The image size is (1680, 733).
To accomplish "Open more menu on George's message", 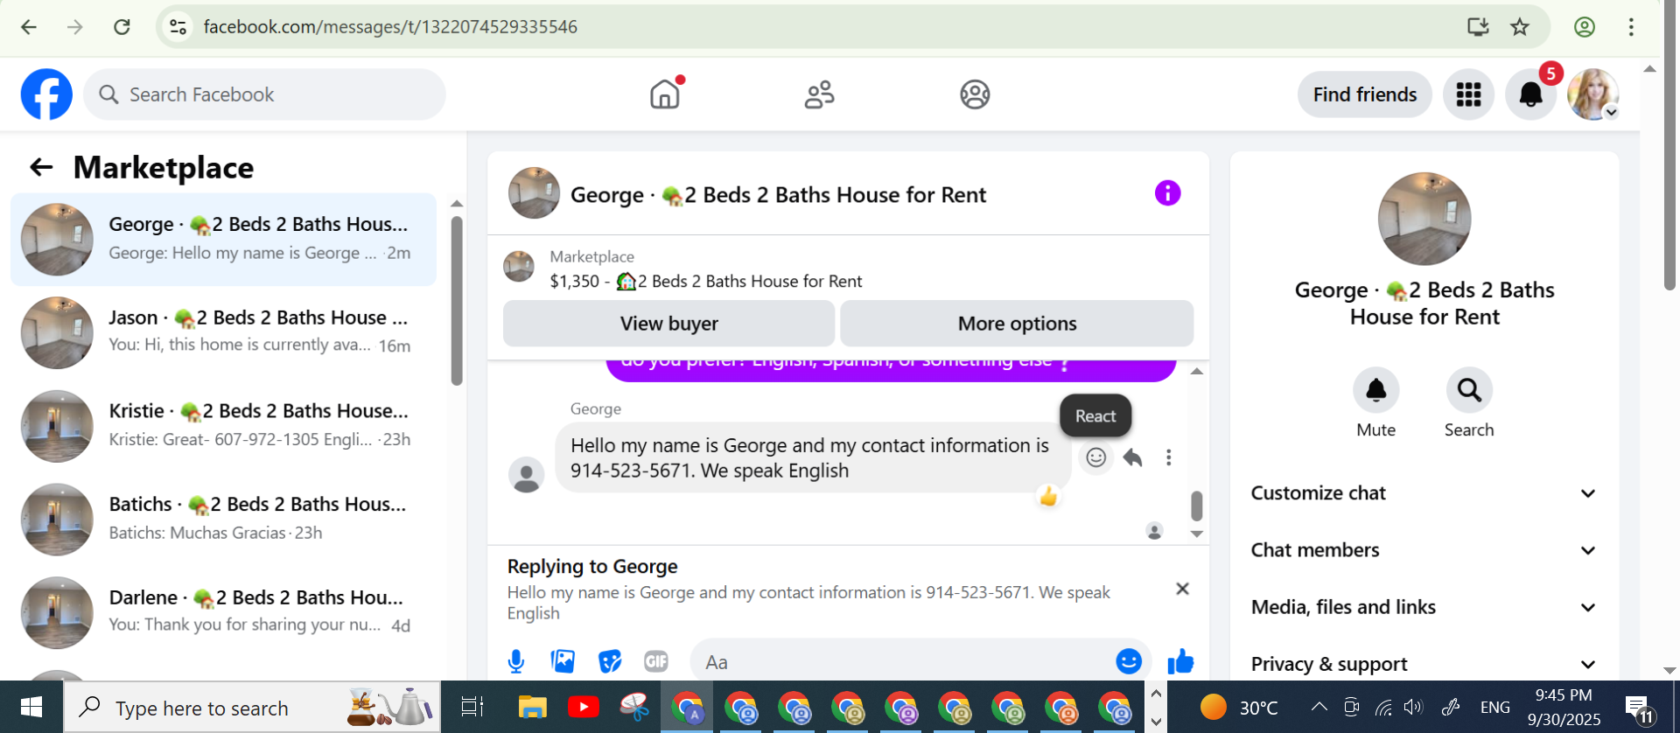I will pos(1168,457).
